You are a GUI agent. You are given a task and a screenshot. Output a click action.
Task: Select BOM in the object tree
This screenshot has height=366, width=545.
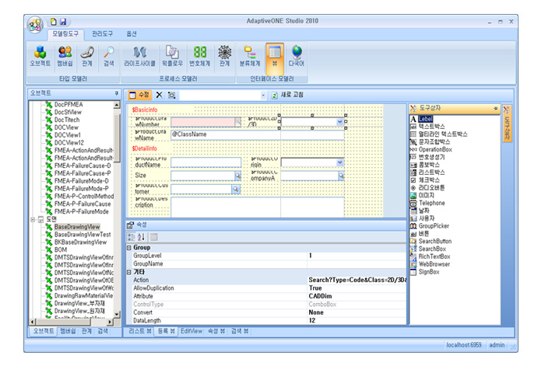[x=61, y=249]
